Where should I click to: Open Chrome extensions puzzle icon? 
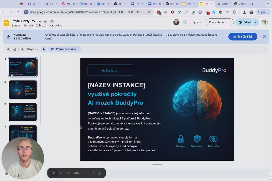(235, 12)
